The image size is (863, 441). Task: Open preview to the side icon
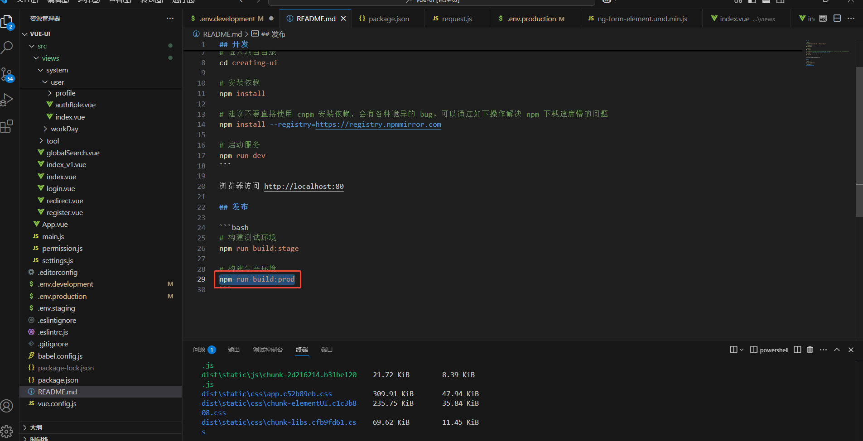(823, 19)
